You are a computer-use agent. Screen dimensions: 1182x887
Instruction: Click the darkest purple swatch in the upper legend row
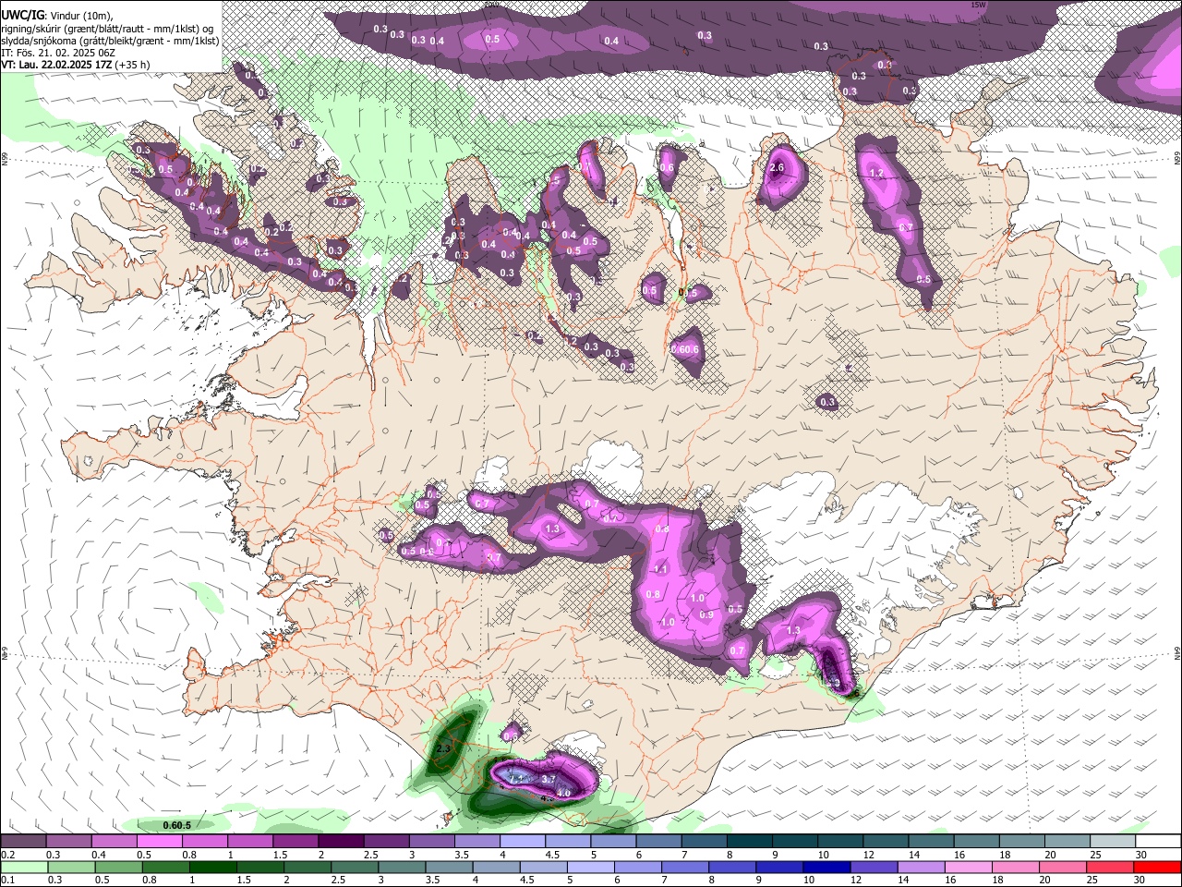click(340, 842)
